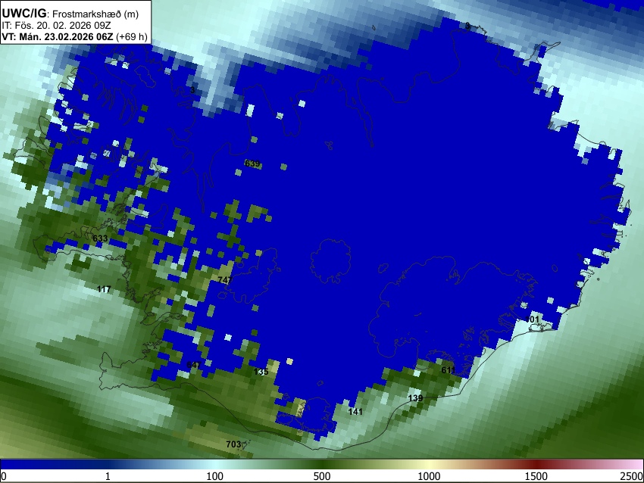Click the horizontal color scale legend bar
The height and width of the screenshot is (483, 644).
pos(322,465)
